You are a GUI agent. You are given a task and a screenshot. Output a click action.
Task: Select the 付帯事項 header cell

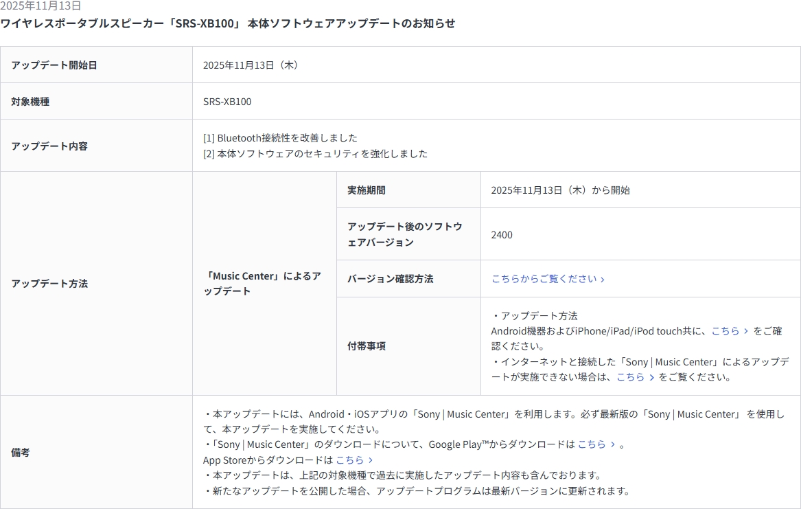click(x=367, y=346)
